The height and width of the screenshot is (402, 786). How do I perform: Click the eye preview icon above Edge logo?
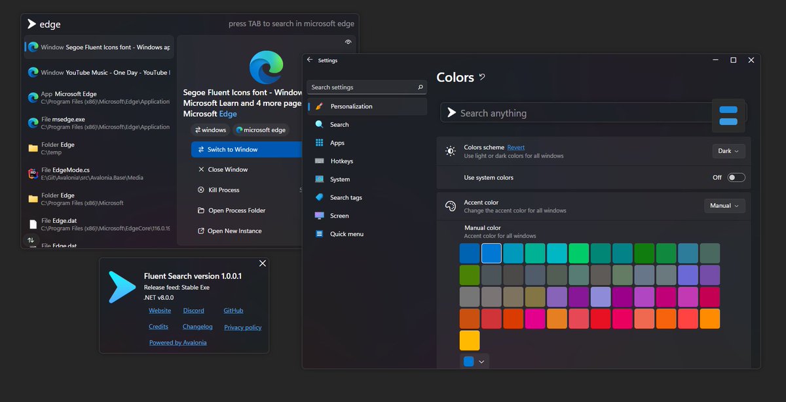pos(348,42)
